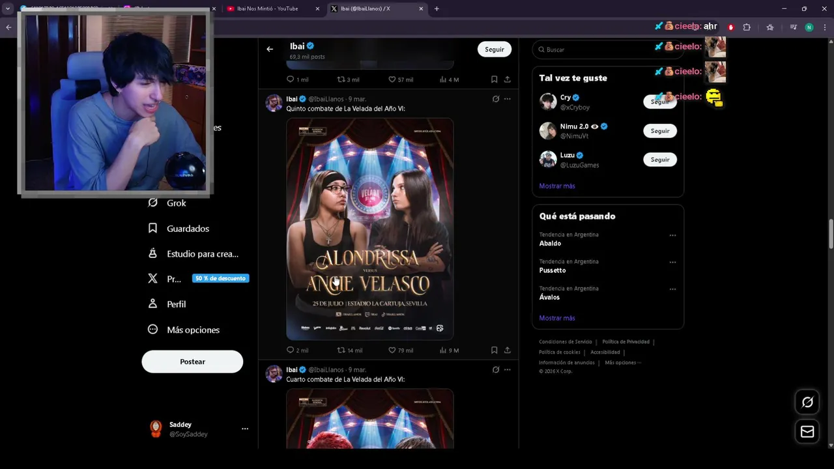Share the top post with 4 M views
Viewport: 834px width, 469px height.
point(507,79)
